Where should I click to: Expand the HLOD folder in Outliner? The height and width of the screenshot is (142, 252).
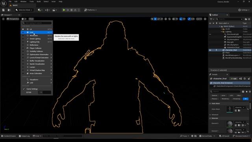(221, 29)
